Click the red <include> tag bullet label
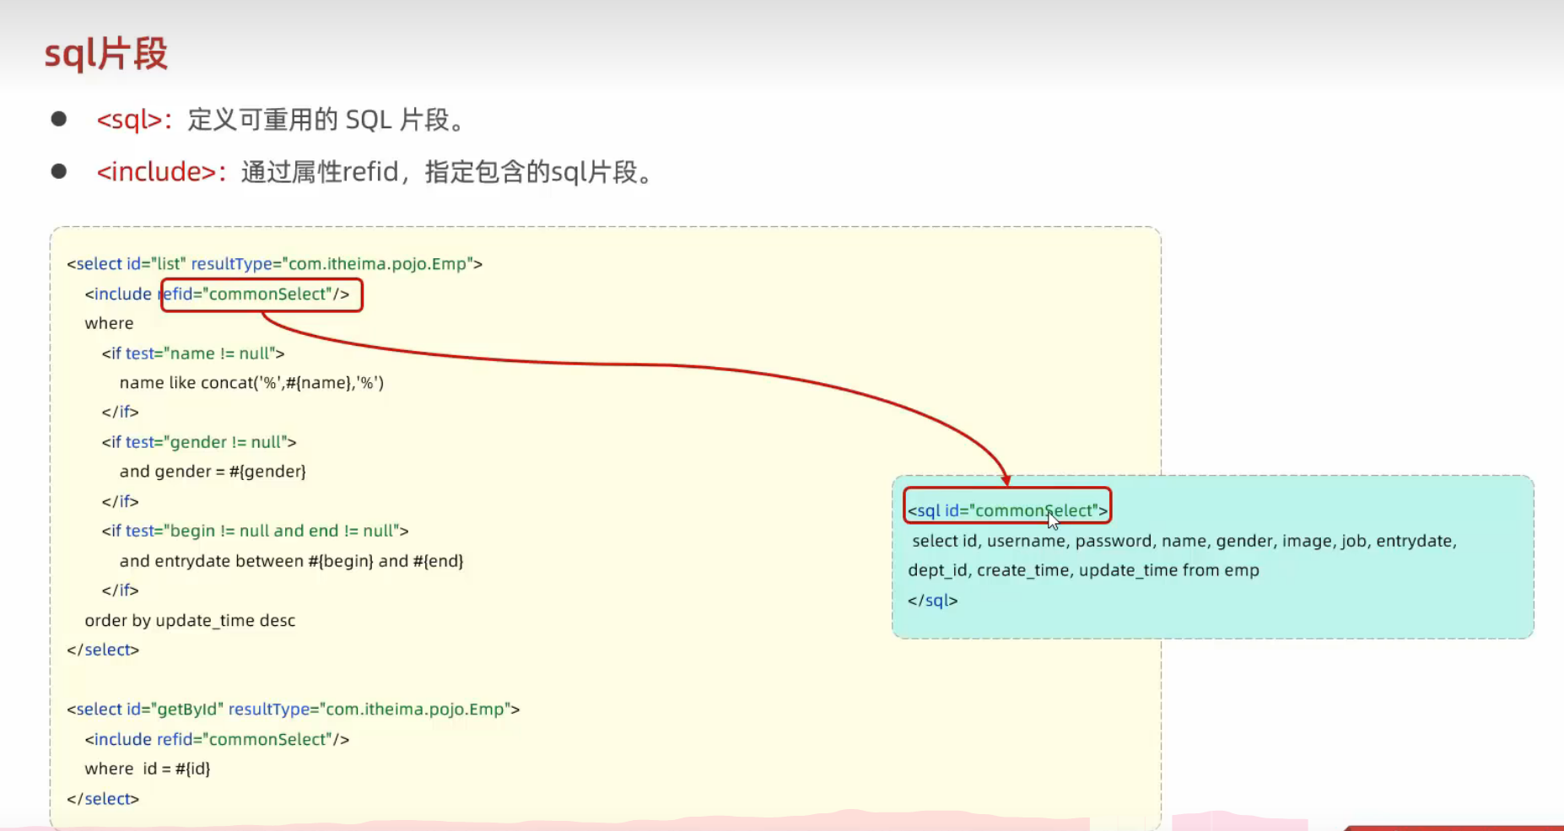1564x831 pixels. point(156,172)
